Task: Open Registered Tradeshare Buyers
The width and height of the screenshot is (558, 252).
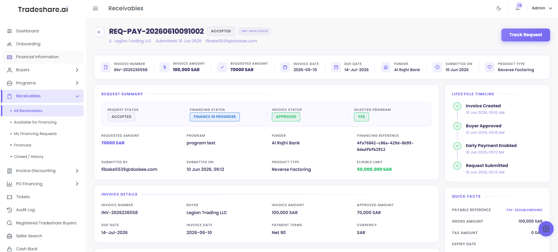Action: point(43,223)
